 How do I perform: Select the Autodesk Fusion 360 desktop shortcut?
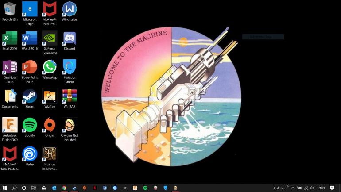10,130
